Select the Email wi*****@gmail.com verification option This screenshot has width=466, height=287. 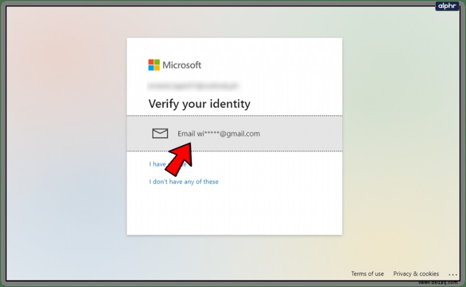click(x=235, y=134)
